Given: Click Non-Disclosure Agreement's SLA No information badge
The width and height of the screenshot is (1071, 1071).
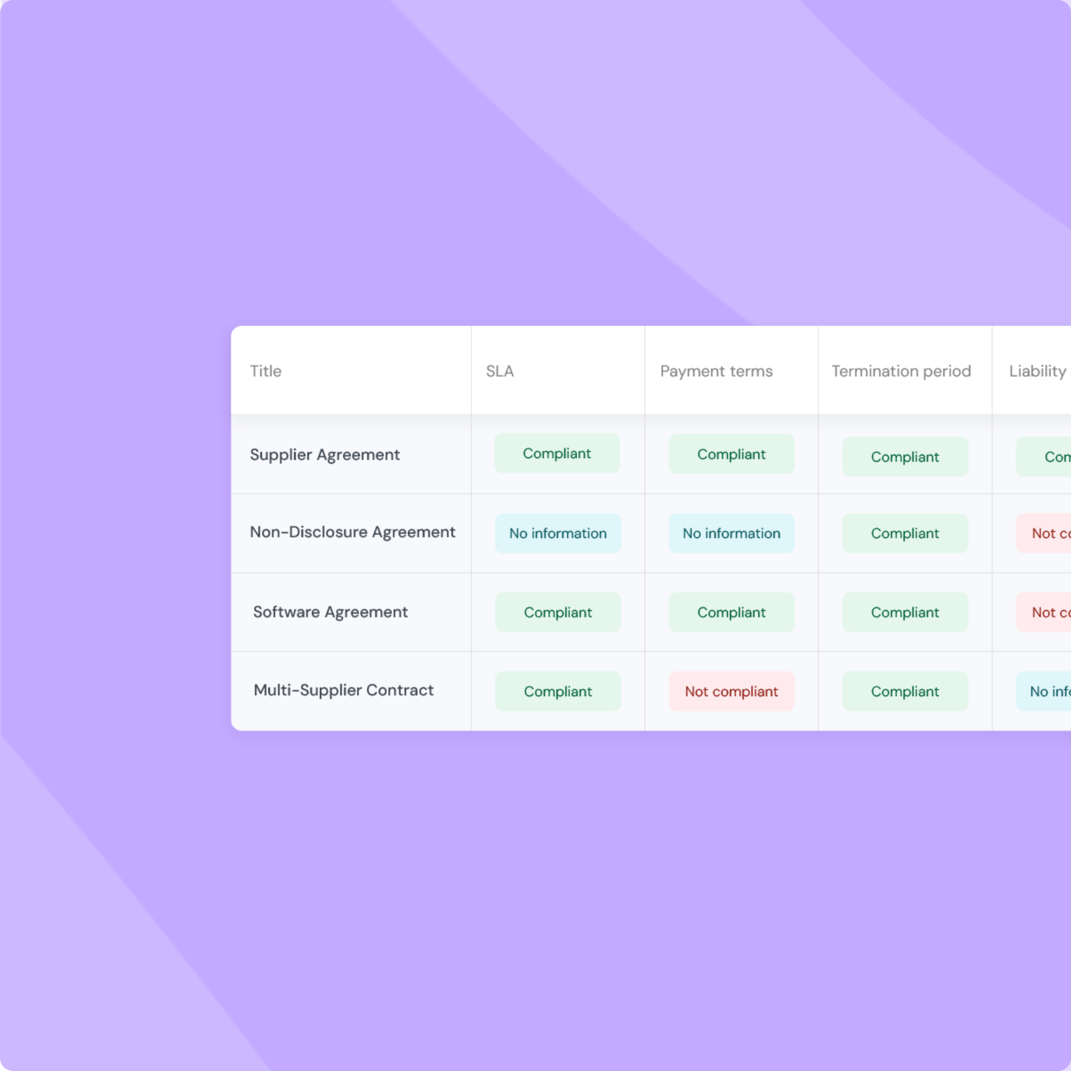Looking at the screenshot, I should tap(557, 534).
